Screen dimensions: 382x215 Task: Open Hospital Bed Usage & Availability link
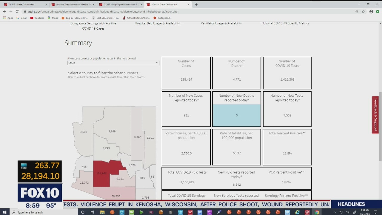[x=157, y=23]
